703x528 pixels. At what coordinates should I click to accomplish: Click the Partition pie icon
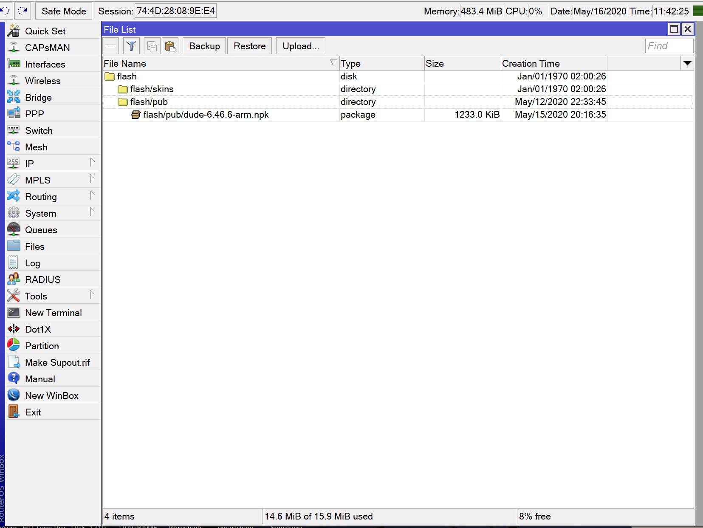click(x=14, y=345)
